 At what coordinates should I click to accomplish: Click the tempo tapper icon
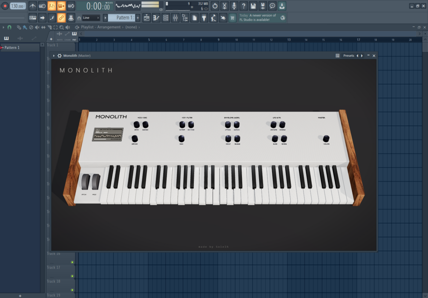[x=213, y=18]
